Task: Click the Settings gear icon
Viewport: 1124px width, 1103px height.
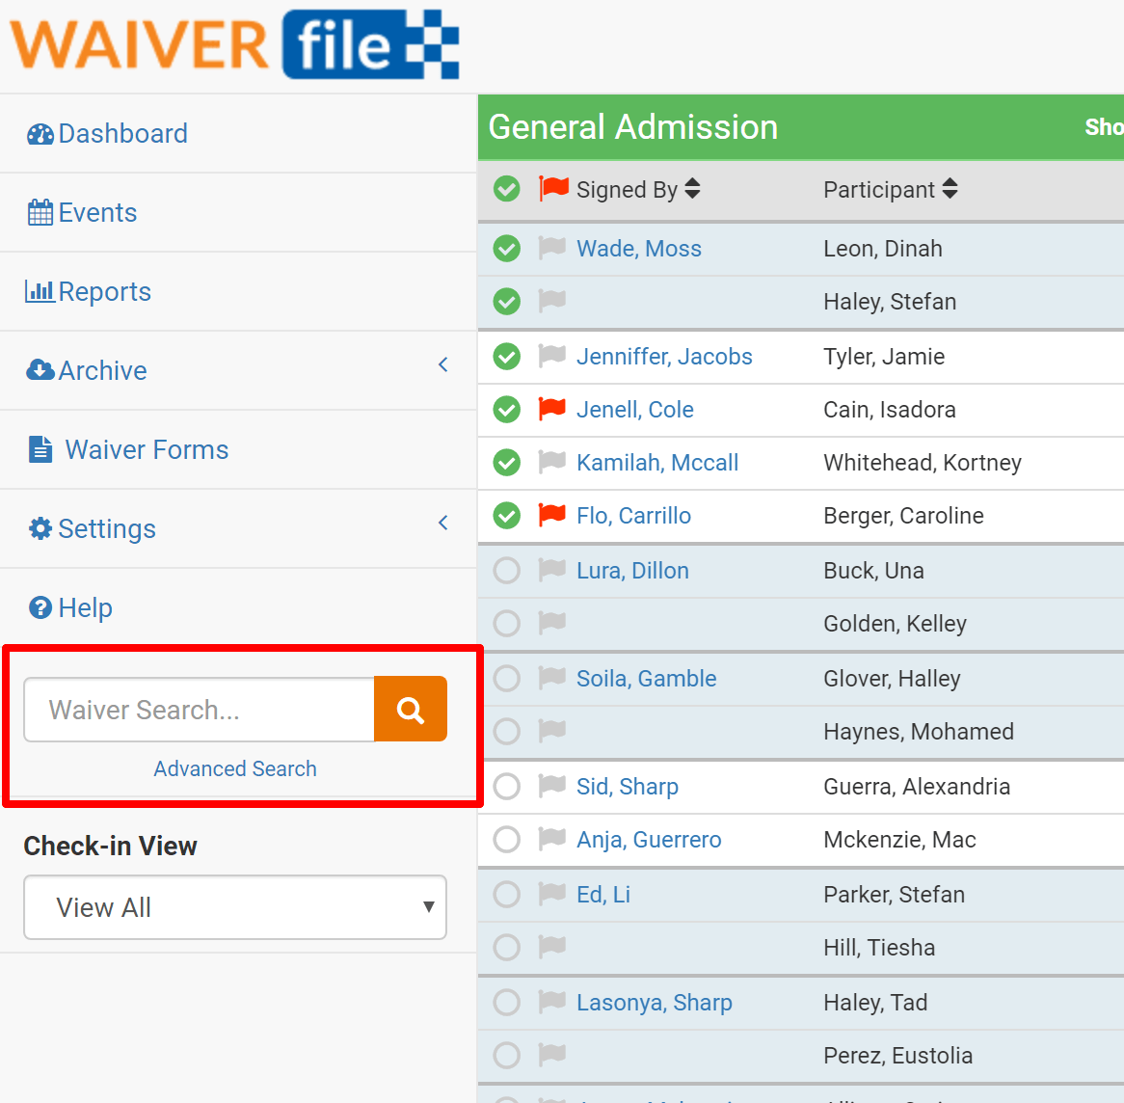Action: pos(40,528)
